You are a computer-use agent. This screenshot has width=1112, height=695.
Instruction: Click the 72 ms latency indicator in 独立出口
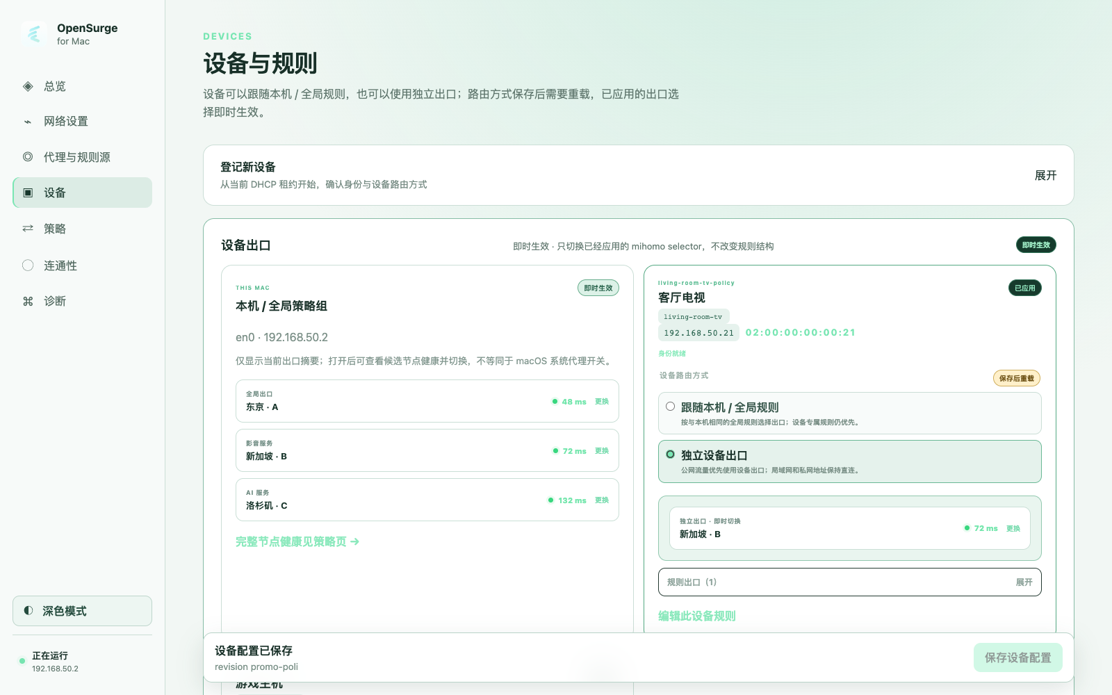[x=981, y=528]
